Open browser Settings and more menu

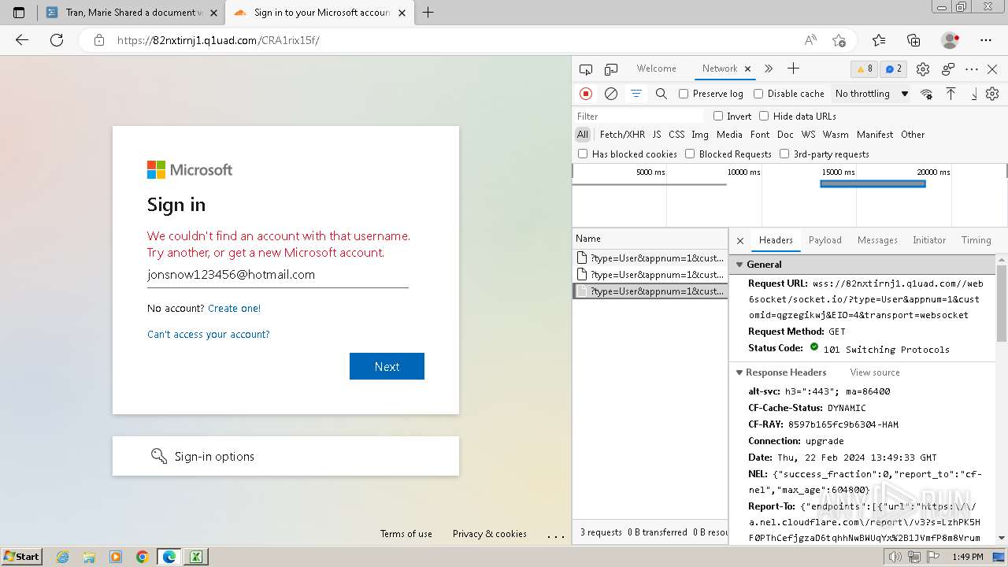986,40
